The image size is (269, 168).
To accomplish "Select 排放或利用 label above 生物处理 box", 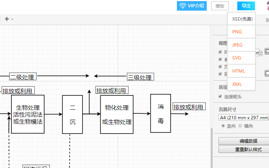I will [18, 90].
